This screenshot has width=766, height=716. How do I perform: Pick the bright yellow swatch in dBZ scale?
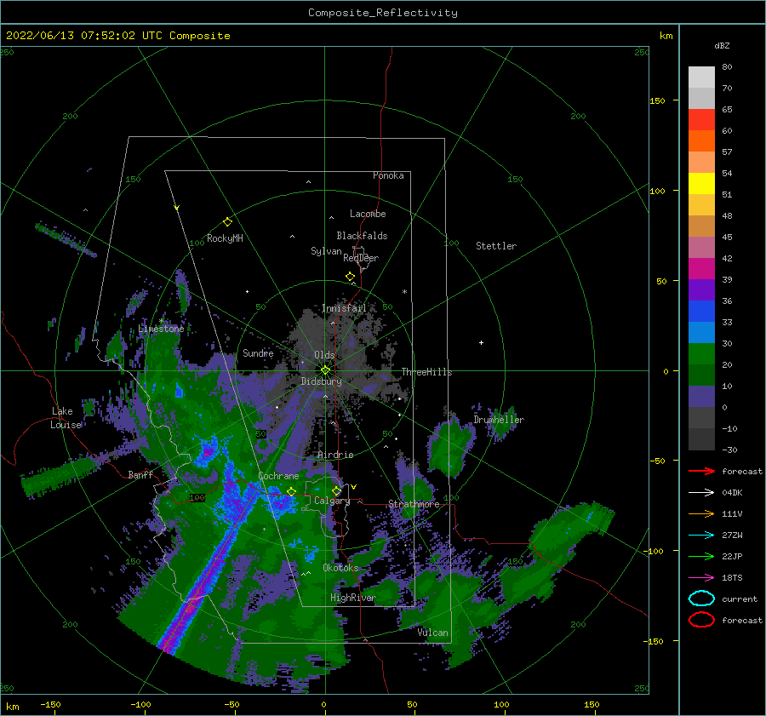coord(701,184)
